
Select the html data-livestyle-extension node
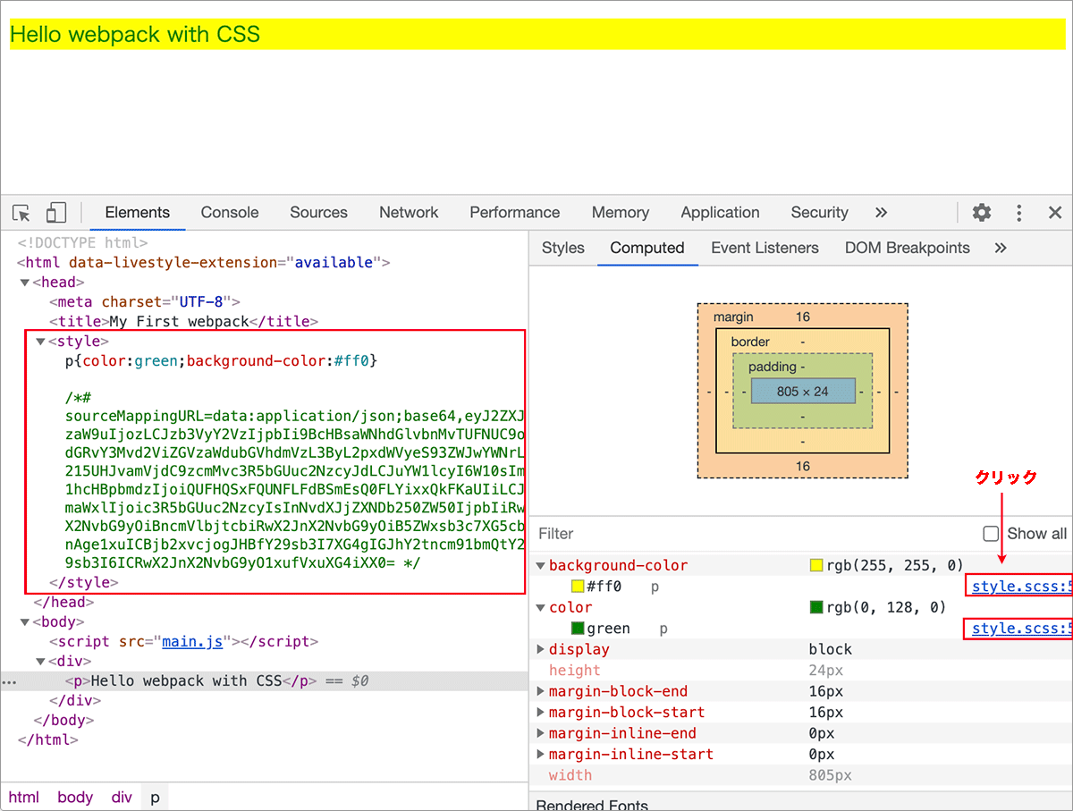tap(204, 263)
